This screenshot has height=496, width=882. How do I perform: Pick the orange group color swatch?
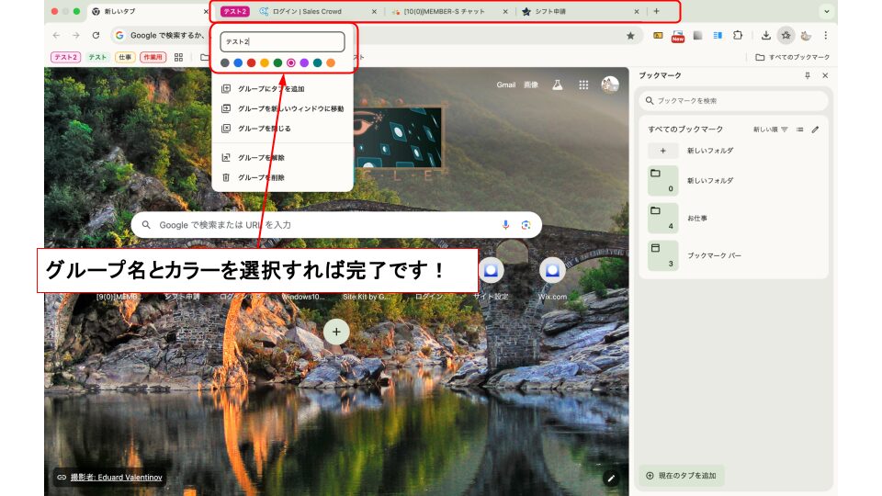click(x=331, y=62)
